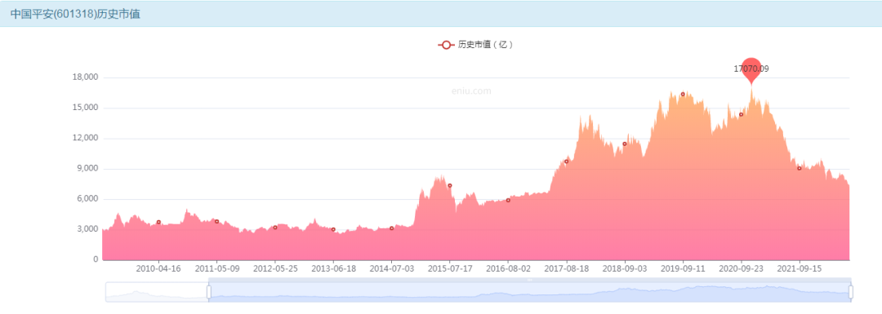
Task: Click the left handle of the zoom slider
Action: (x=209, y=292)
